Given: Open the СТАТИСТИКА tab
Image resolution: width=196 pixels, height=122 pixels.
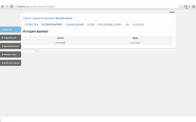Looking at the screenshot, I should (31, 24).
